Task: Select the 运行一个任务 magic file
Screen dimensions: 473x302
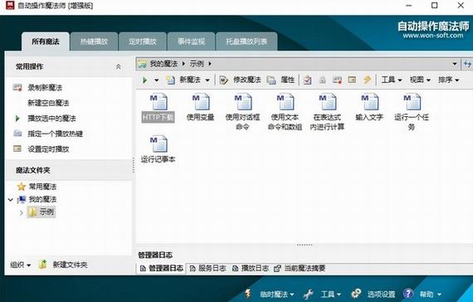Action: coord(412,112)
